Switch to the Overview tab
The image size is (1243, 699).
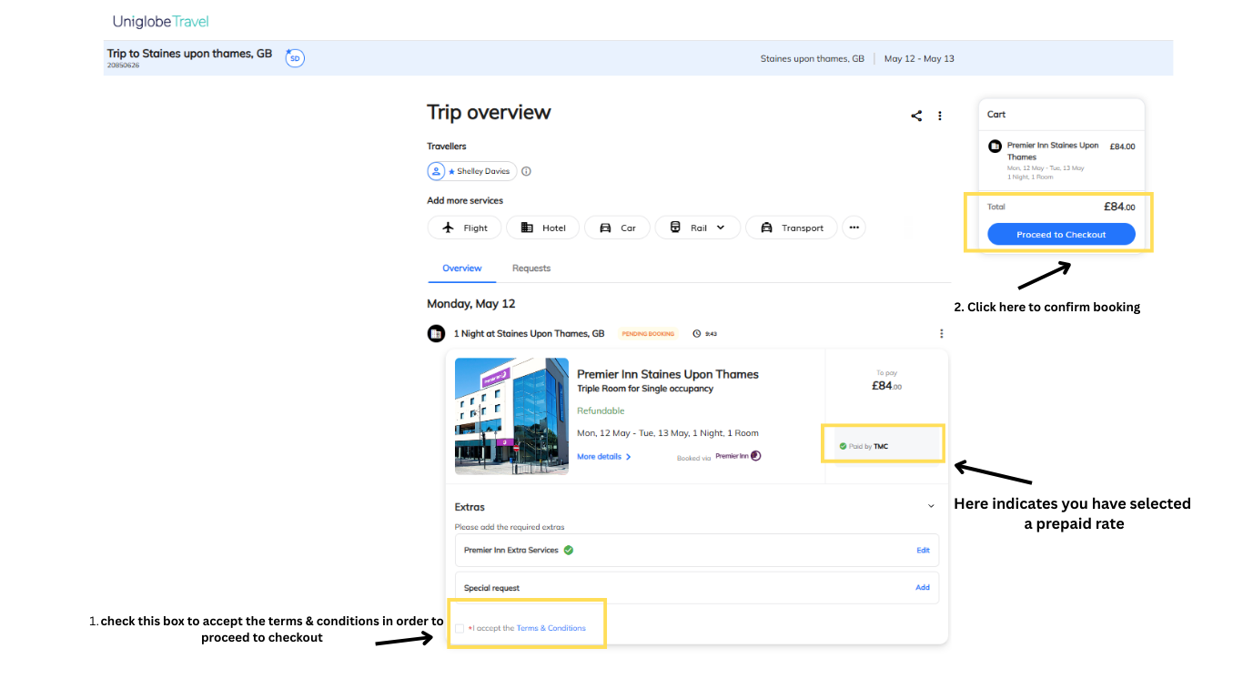pyautogui.click(x=462, y=268)
